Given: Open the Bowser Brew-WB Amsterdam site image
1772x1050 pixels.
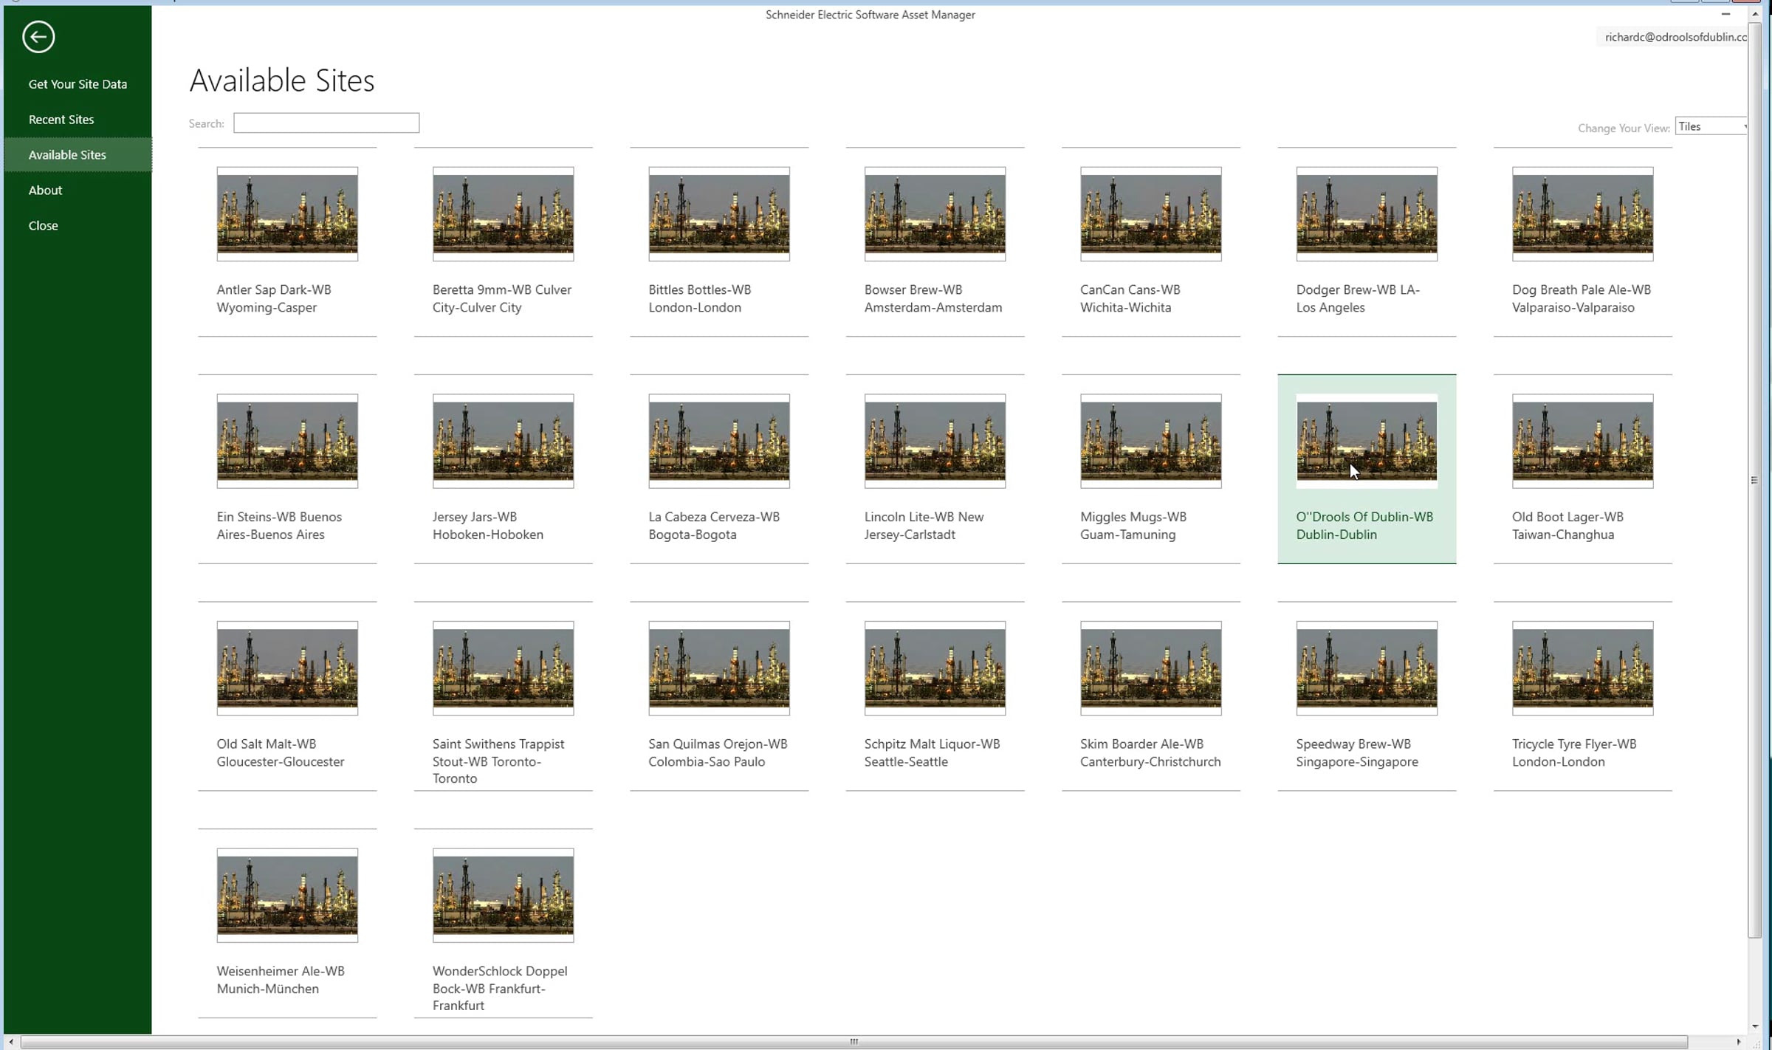Looking at the screenshot, I should pyautogui.click(x=935, y=214).
